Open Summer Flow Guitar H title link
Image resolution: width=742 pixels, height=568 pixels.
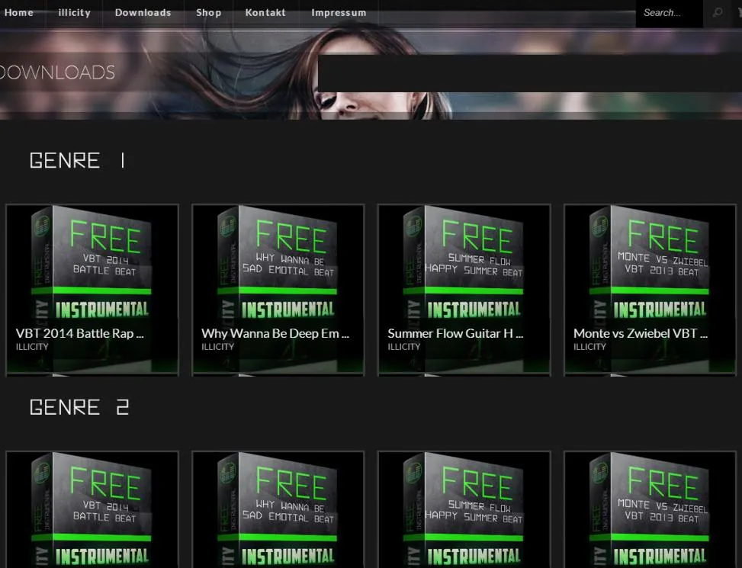(x=455, y=333)
